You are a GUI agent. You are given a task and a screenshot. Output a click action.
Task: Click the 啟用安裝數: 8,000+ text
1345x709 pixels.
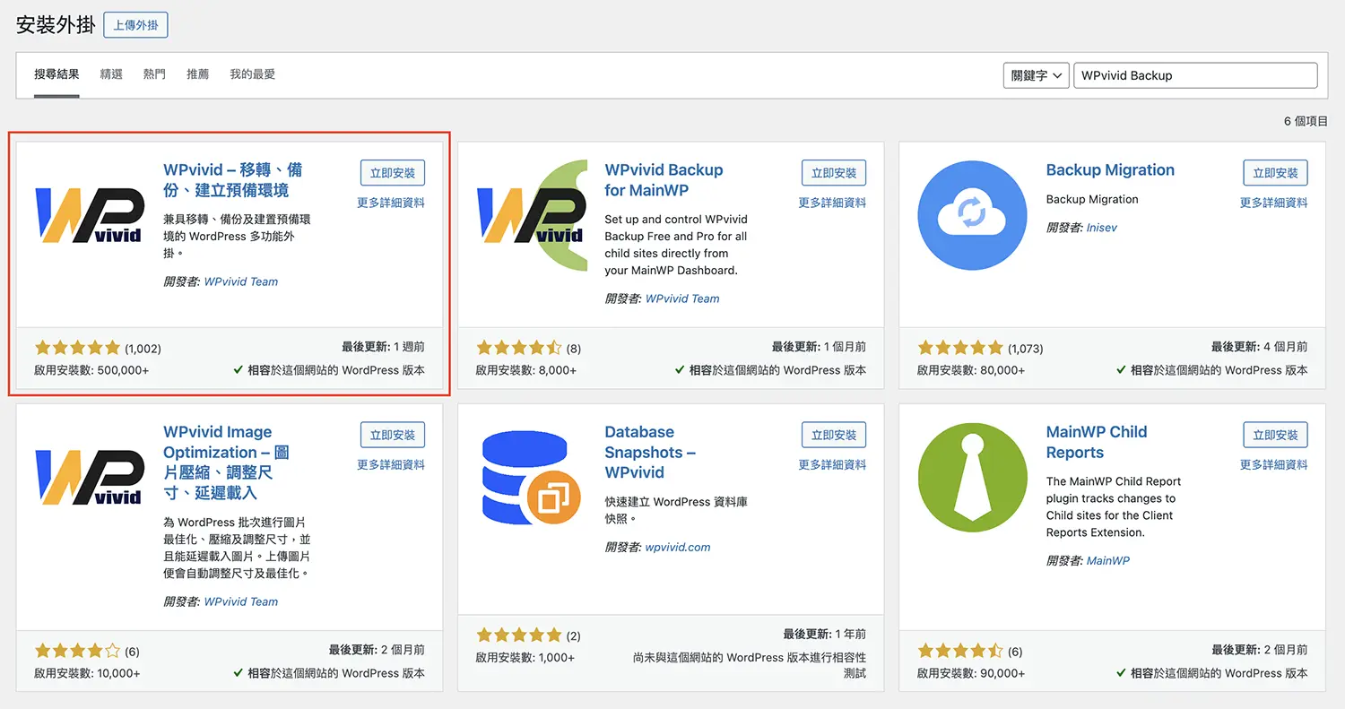(526, 370)
